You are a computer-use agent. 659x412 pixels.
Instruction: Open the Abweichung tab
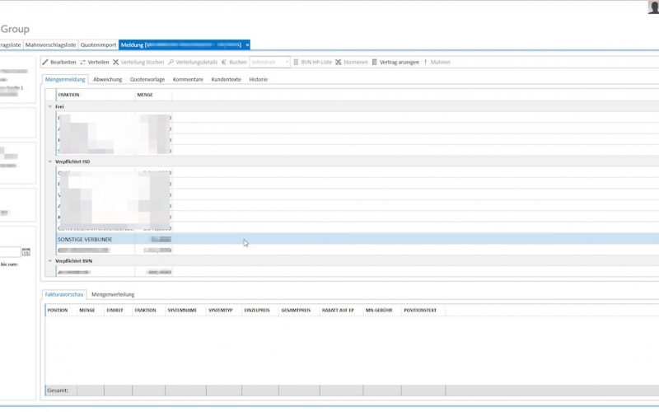coord(108,79)
